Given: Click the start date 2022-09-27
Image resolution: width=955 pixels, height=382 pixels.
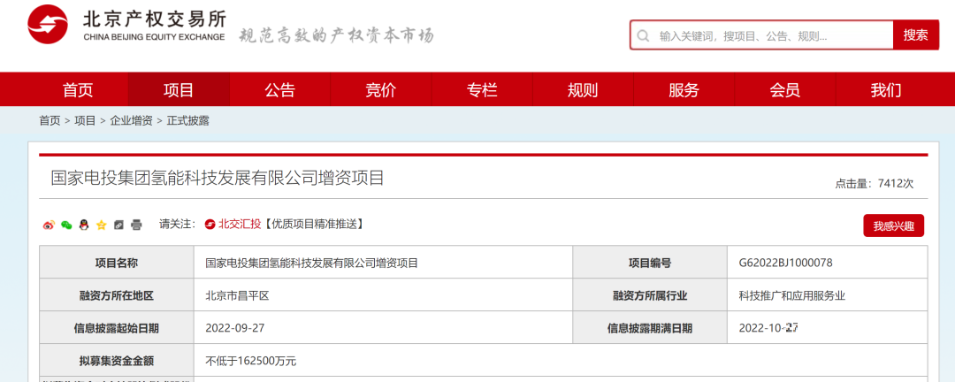Looking at the screenshot, I should pyautogui.click(x=235, y=328).
